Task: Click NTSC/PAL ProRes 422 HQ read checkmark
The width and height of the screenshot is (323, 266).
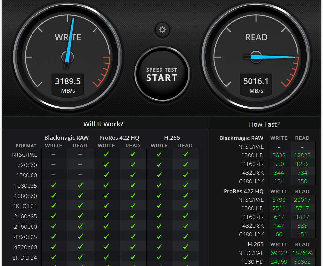Action: (x=133, y=154)
